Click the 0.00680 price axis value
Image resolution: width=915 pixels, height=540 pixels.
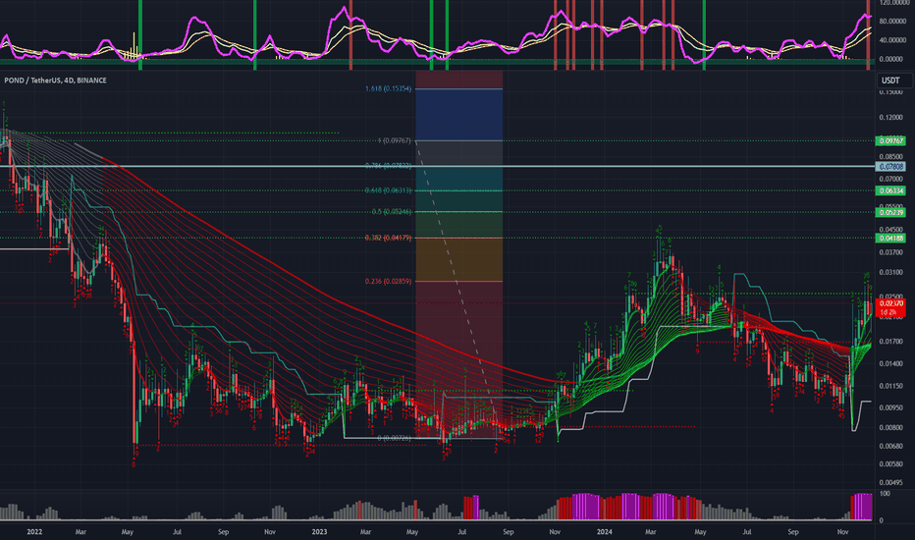point(890,446)
